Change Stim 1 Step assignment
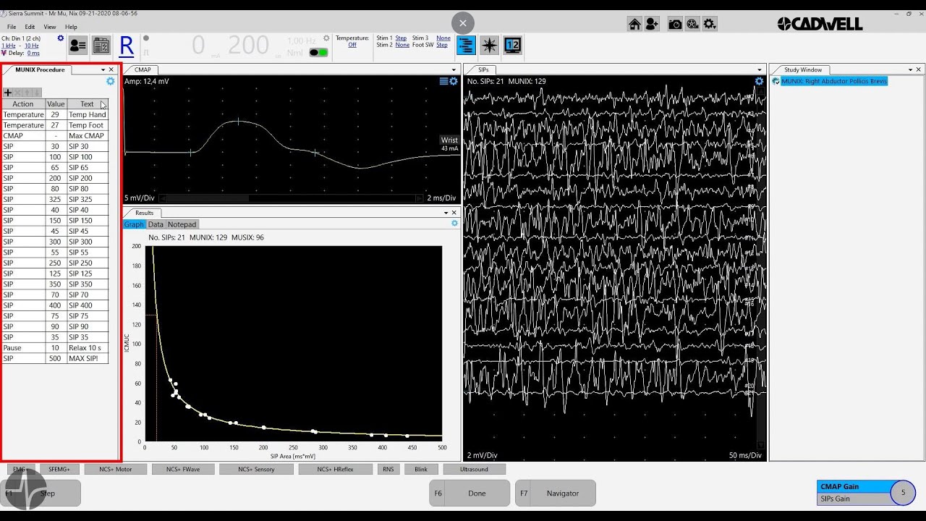 click(x=401, y=38)
